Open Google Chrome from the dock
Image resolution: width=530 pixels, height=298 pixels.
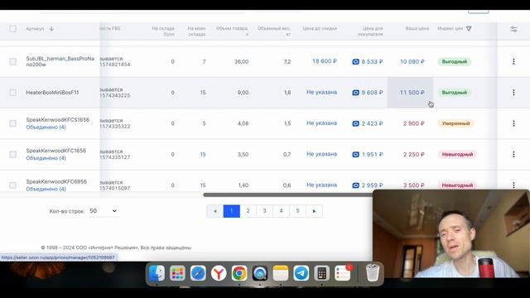[239, 273]
